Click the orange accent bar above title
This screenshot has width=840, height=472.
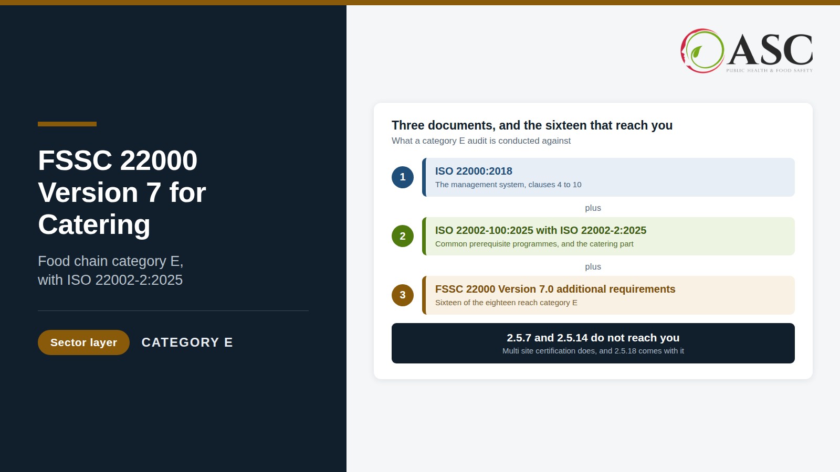click(x=67, y=124)
